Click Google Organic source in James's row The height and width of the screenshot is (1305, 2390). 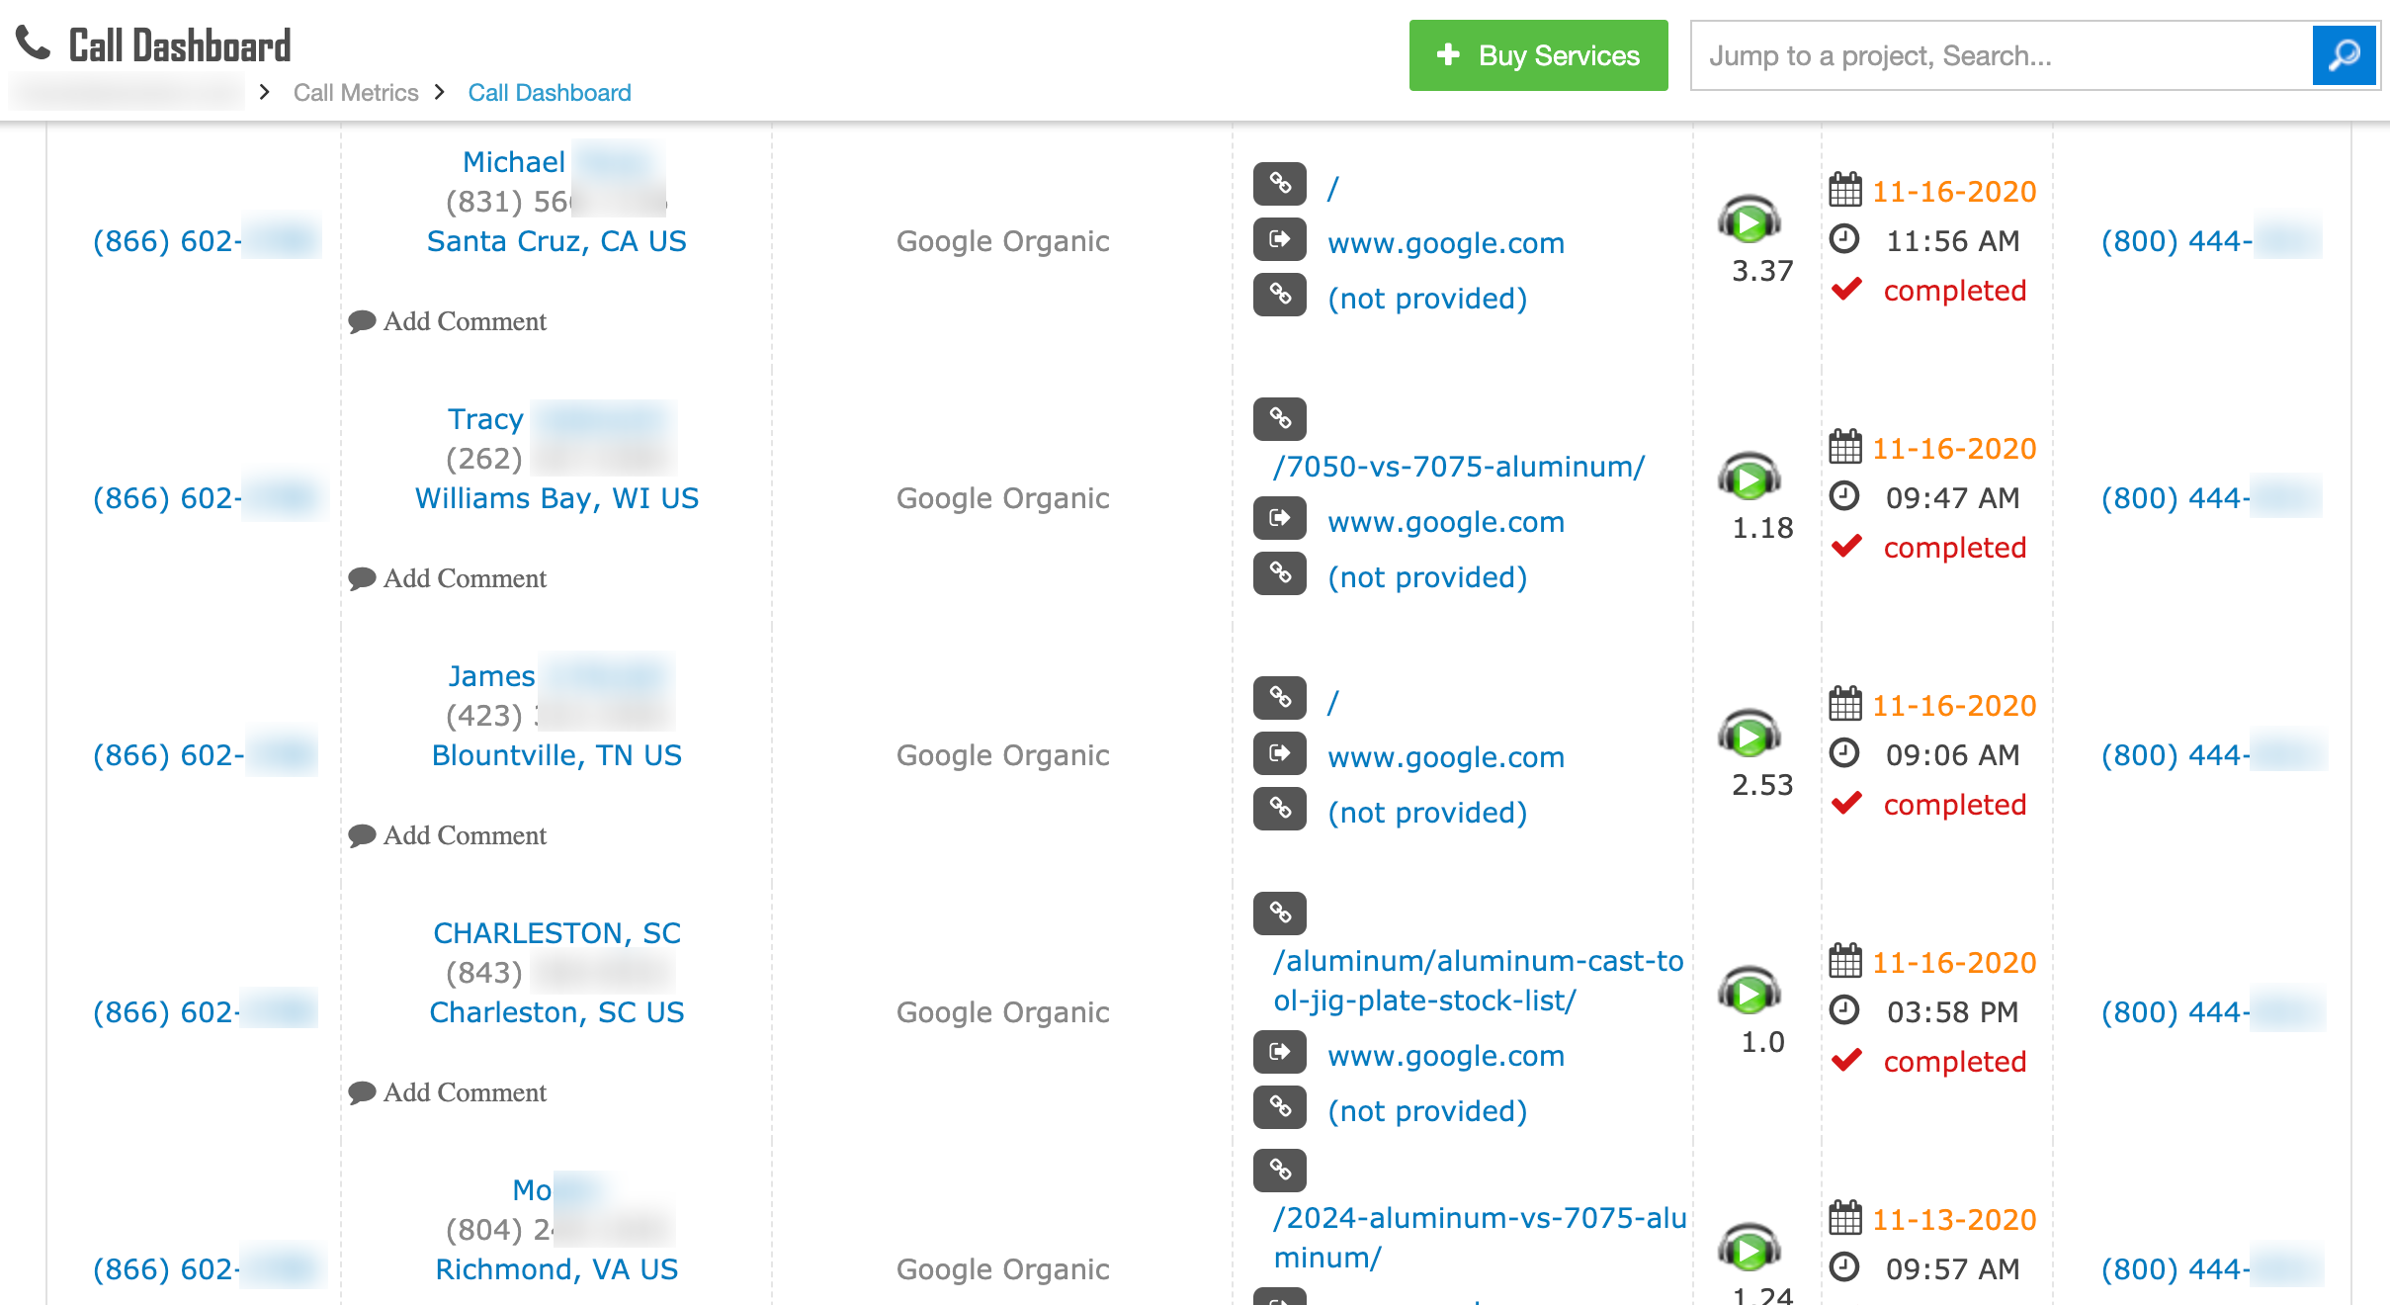pyautogui.click(x=1002, y=755)
